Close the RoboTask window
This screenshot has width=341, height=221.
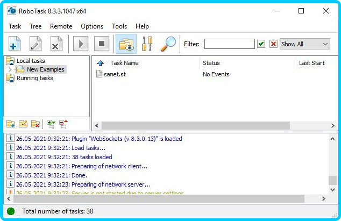coord(326,11)
